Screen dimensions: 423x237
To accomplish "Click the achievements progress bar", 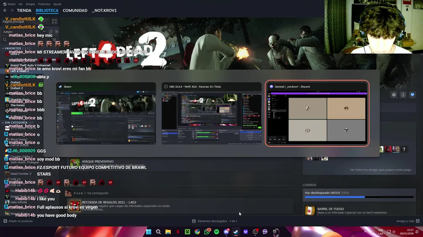I will coord(359,197).
